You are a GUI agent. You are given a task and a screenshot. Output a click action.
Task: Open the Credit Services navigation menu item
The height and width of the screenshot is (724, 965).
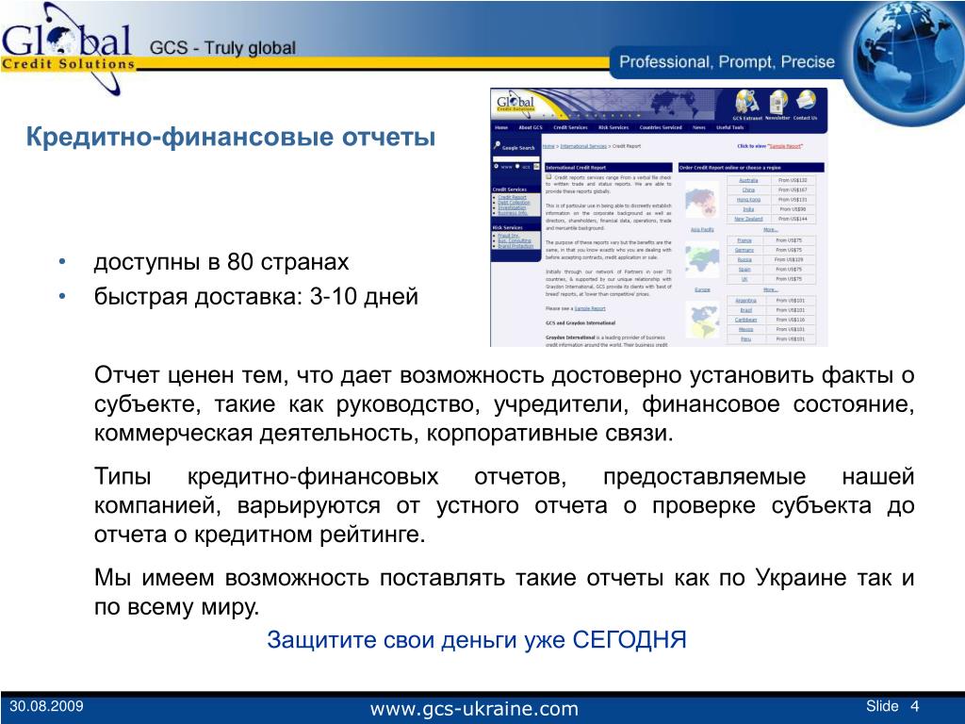(x=570, y=127)
